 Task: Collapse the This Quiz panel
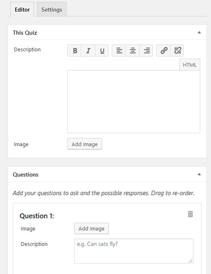(199, 32)
